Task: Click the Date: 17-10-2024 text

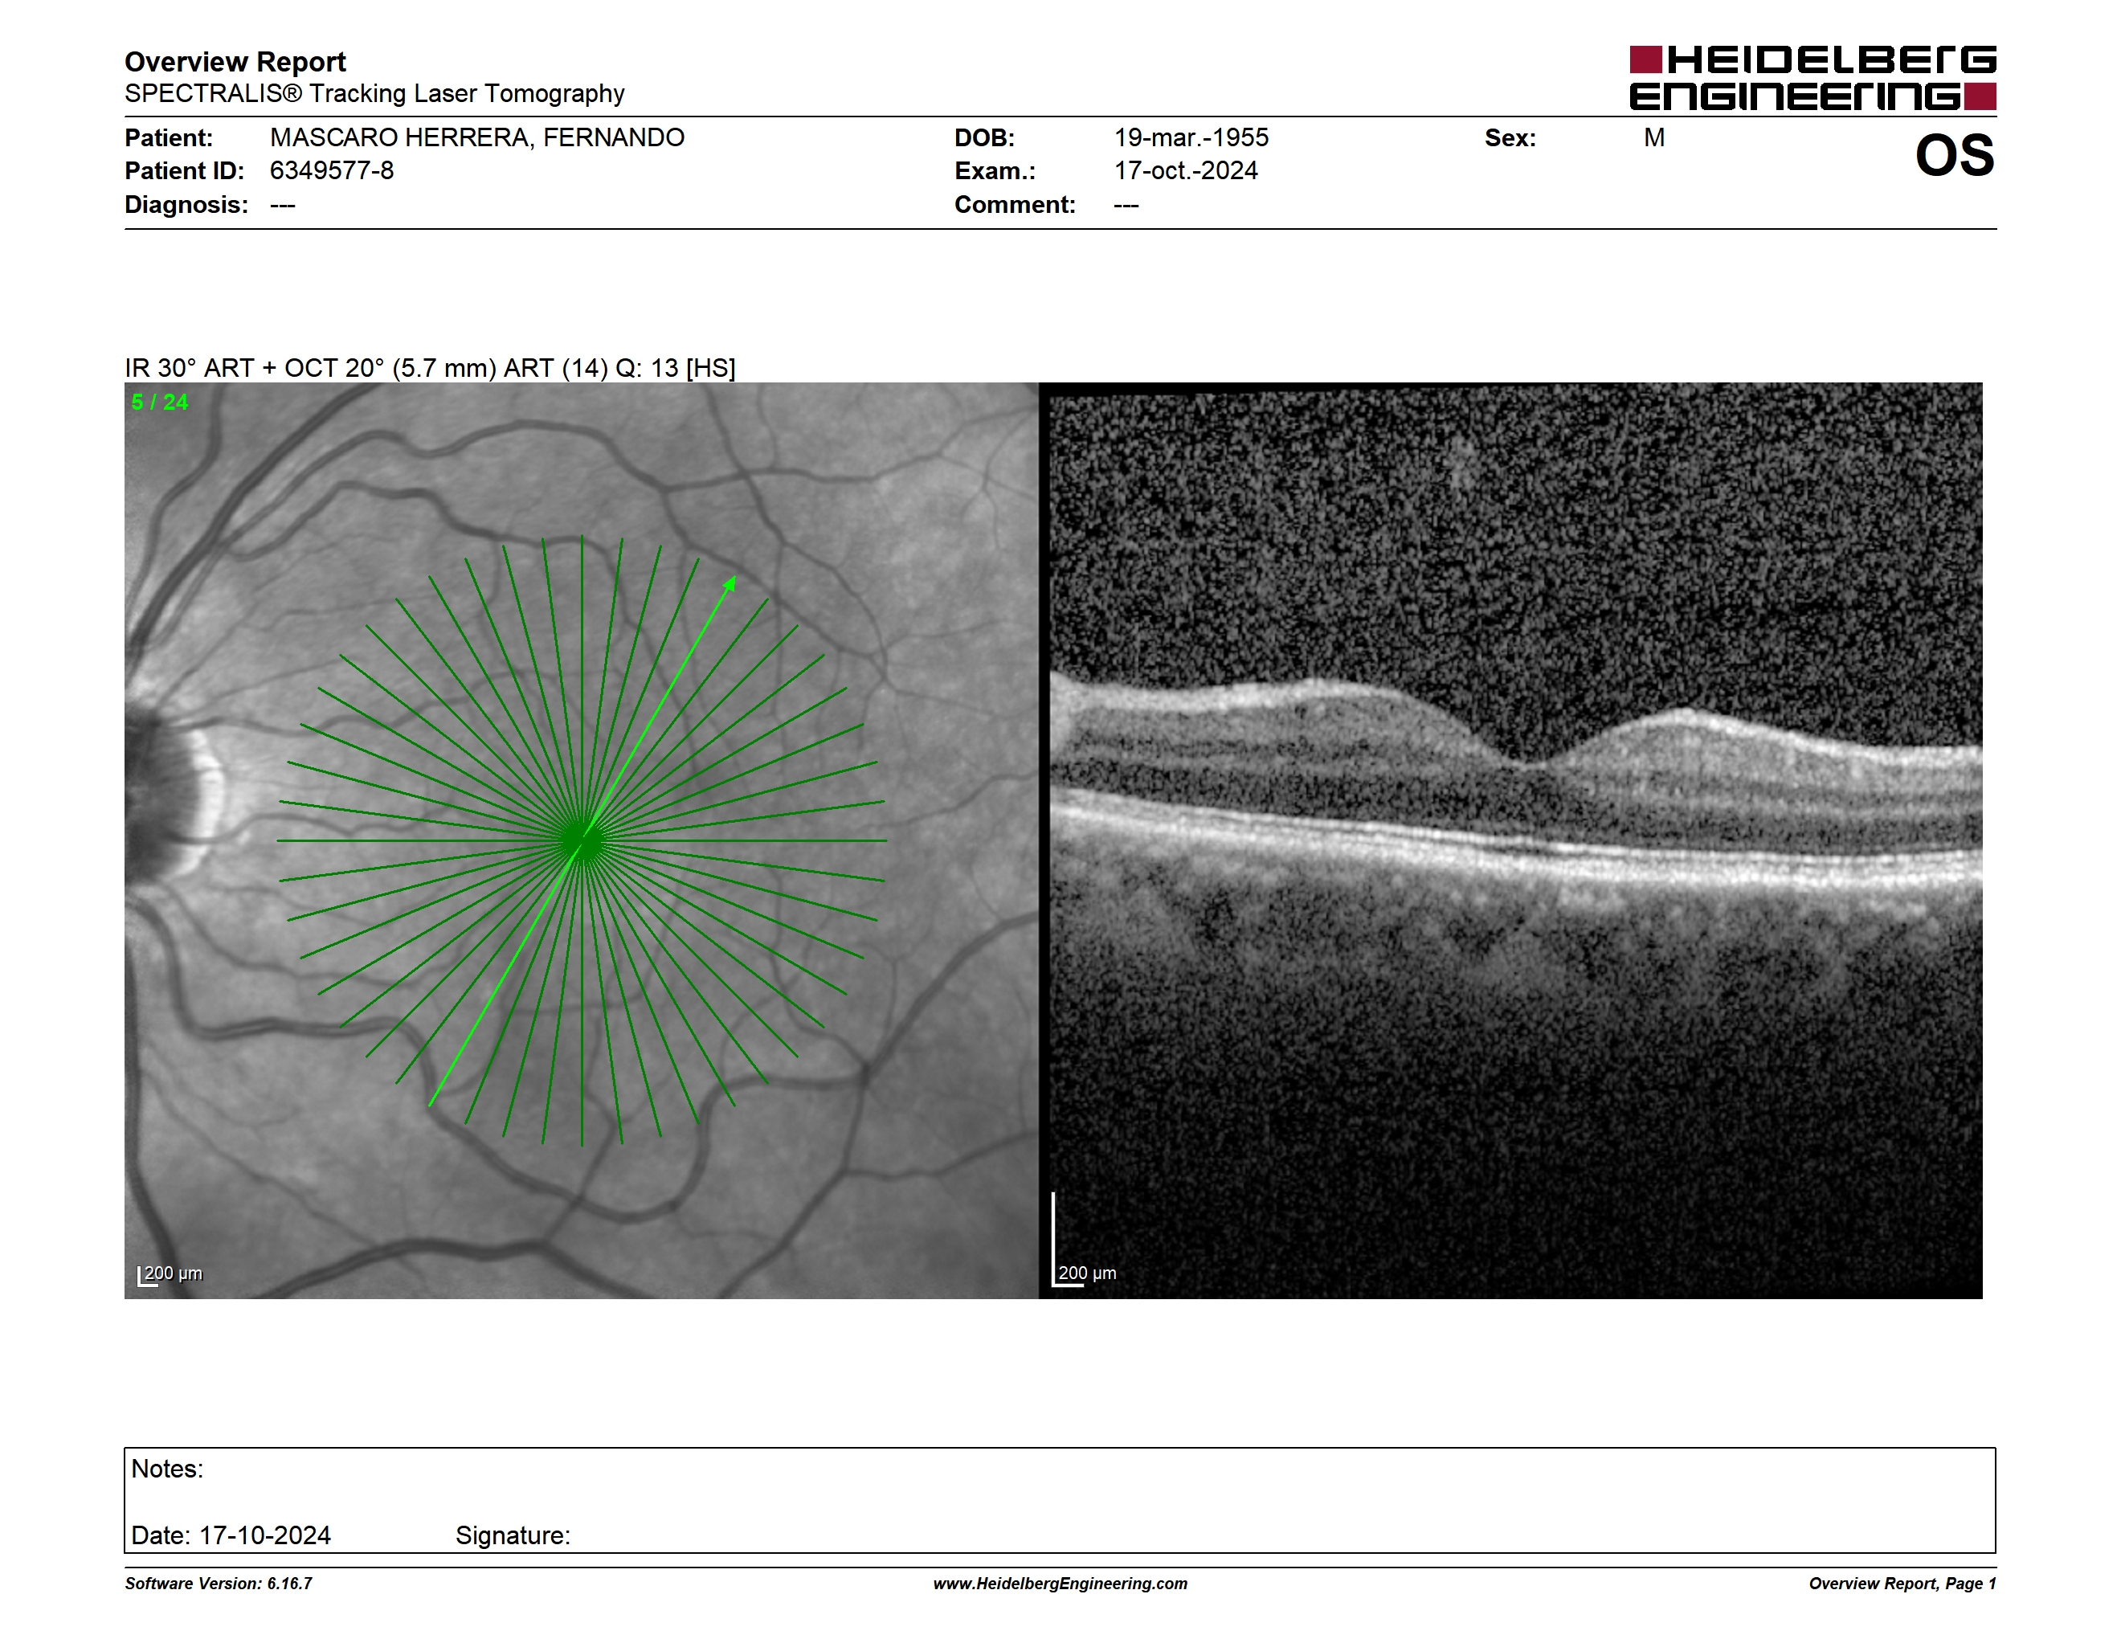Action: pos(231,1535)
